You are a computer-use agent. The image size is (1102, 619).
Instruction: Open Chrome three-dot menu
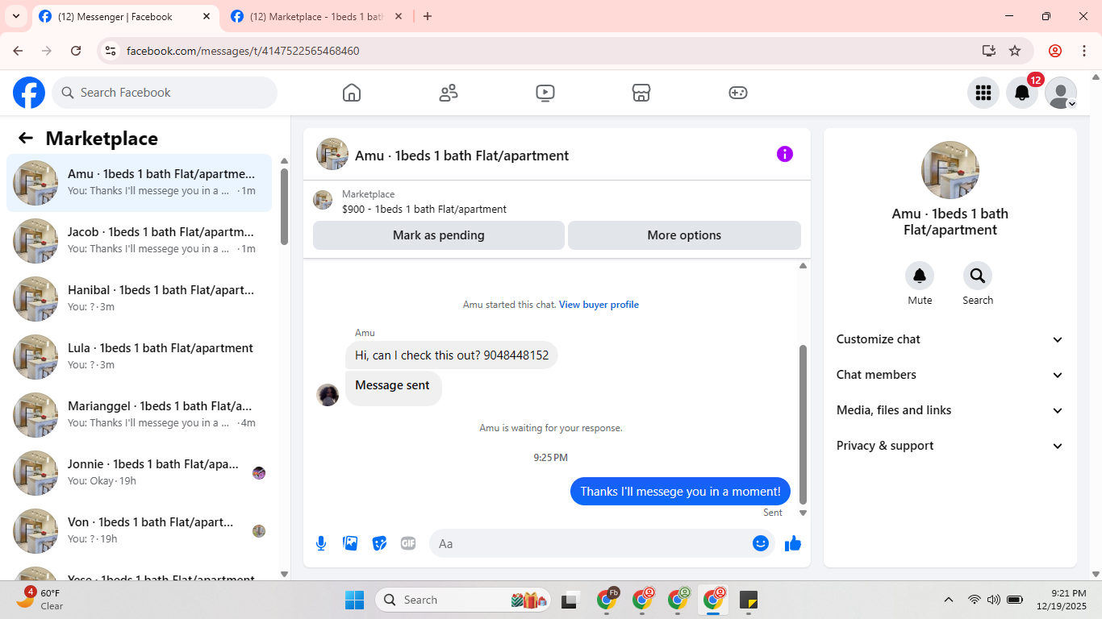click(1084, 51)
